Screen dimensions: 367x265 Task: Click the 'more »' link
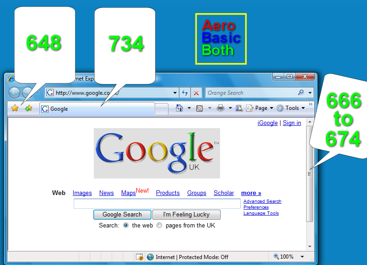(x=251, y=193)
